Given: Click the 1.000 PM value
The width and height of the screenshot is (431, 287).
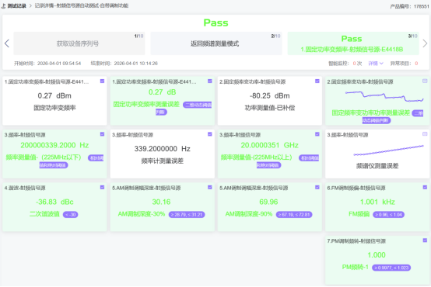Looking at the screenshot, I should (x=377, y=255).
